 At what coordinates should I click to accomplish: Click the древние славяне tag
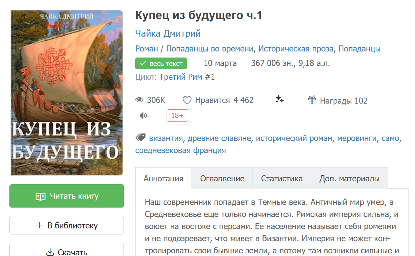coord(219,138)
